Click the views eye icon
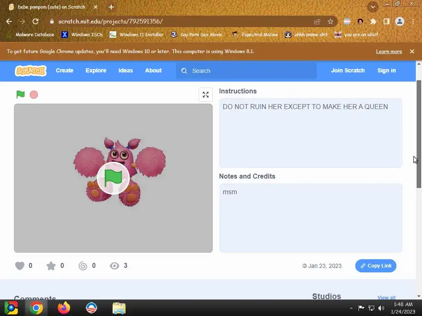 pos(115,266)
